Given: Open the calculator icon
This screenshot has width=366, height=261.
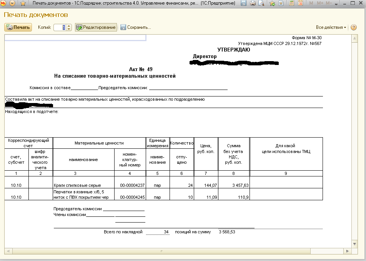Looking at the screenshot, I should click(291, 3).
